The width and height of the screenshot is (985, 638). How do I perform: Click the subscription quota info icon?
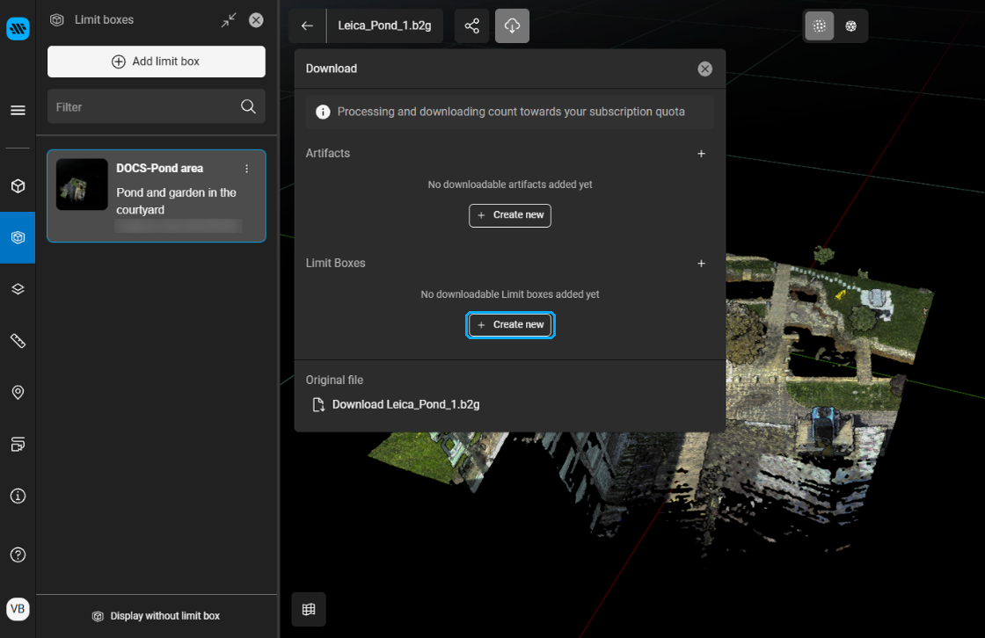click(323, 112)
